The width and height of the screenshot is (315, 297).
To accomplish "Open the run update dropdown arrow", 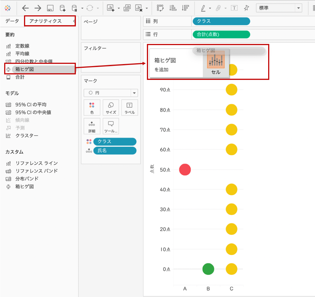I will 98,8.
